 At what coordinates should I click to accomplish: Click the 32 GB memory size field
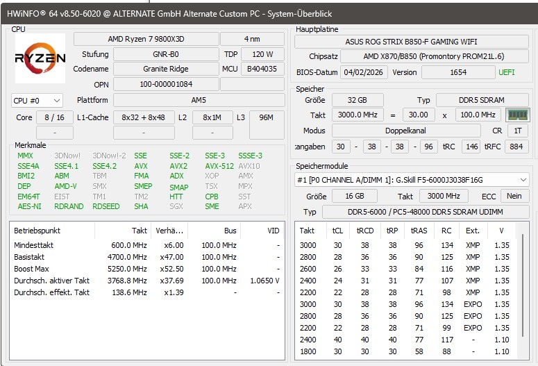pyautogui.click(x=358, y=100)
